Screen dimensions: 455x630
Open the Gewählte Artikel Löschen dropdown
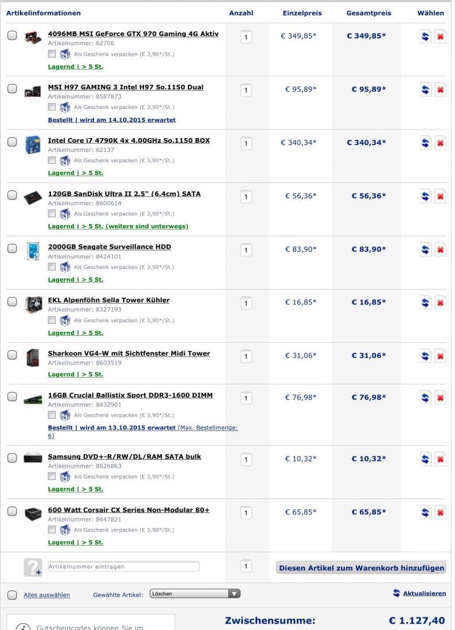coord(195,594)
